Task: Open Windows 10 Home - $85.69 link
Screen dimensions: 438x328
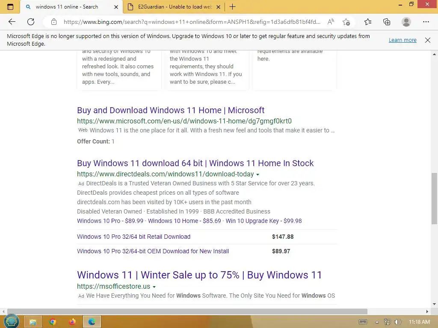Action: click(184, 221)
